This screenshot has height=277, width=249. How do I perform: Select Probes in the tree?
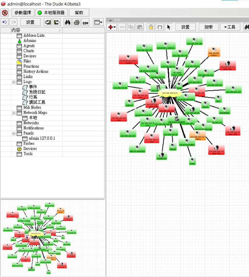(x=29, y=143)
